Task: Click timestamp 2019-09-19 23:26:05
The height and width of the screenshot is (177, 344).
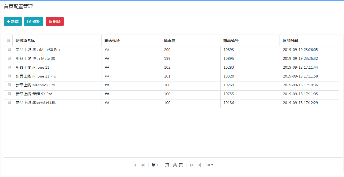Action: coord(300,50)
